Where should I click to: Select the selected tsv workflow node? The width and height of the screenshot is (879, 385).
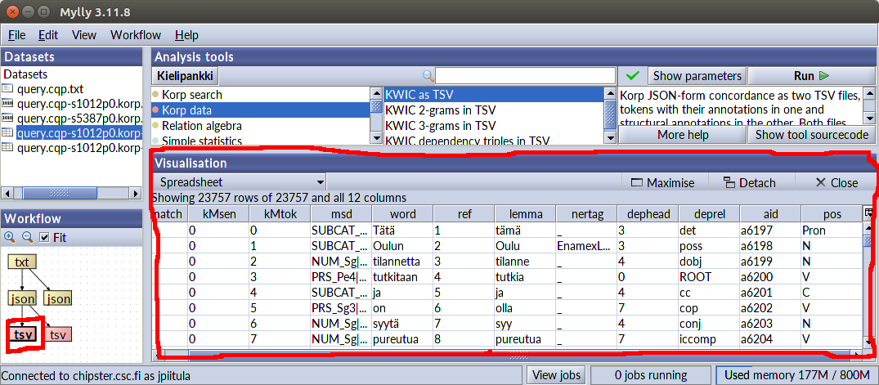(x=24, y=334)
